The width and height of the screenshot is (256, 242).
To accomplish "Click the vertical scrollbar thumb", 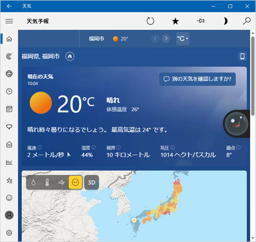I will point(253,75).
